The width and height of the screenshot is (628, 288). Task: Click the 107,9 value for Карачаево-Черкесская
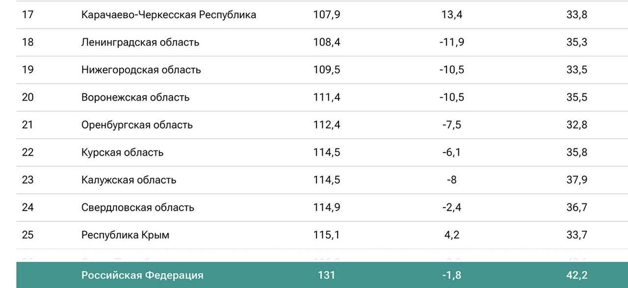click(x=326, y=15)
